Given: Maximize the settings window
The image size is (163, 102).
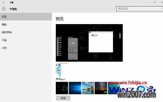Looking at the screenshot, I should [155, 2].
